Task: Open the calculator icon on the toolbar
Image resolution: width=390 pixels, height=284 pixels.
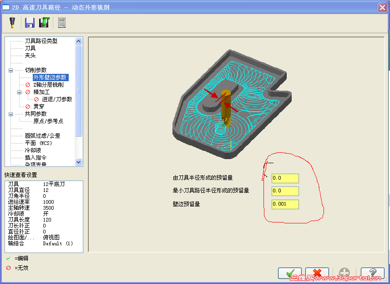Action: (x=62, y=22)
